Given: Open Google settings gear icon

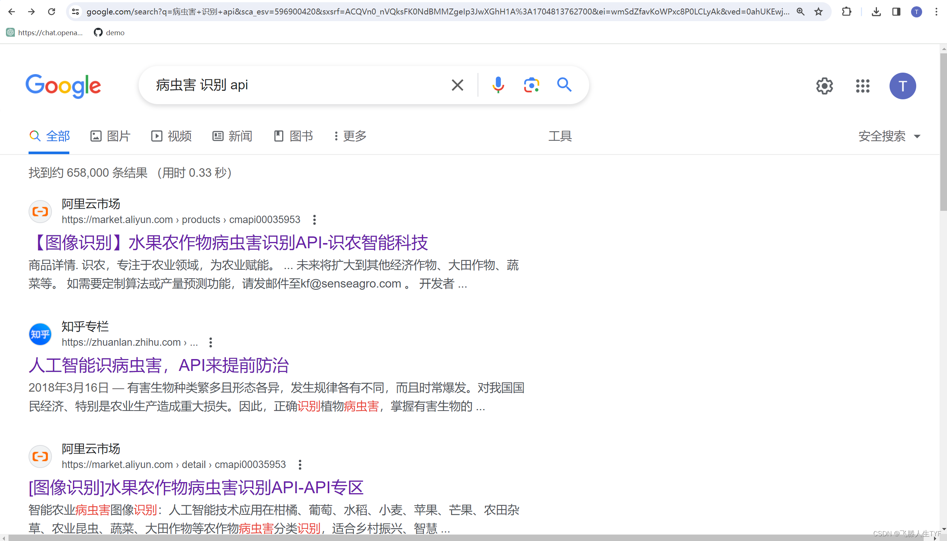Looking at the screenshot, I should click(824, 86).
